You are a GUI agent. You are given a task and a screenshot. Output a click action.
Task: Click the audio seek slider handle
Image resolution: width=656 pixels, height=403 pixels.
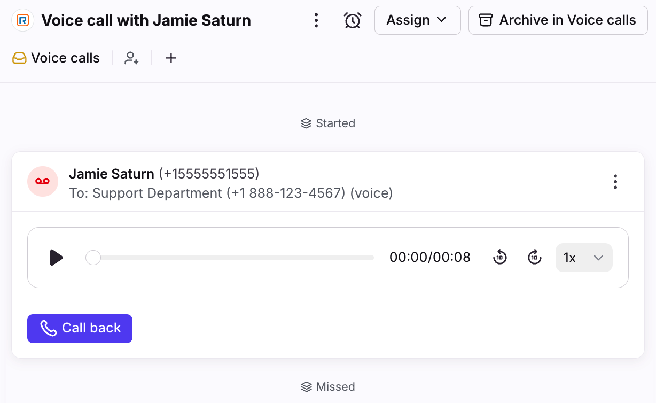[x=93, y=258]
